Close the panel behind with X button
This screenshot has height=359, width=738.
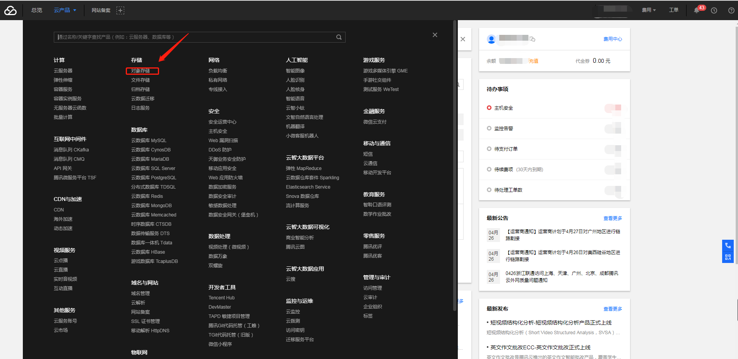click(463, 39)
